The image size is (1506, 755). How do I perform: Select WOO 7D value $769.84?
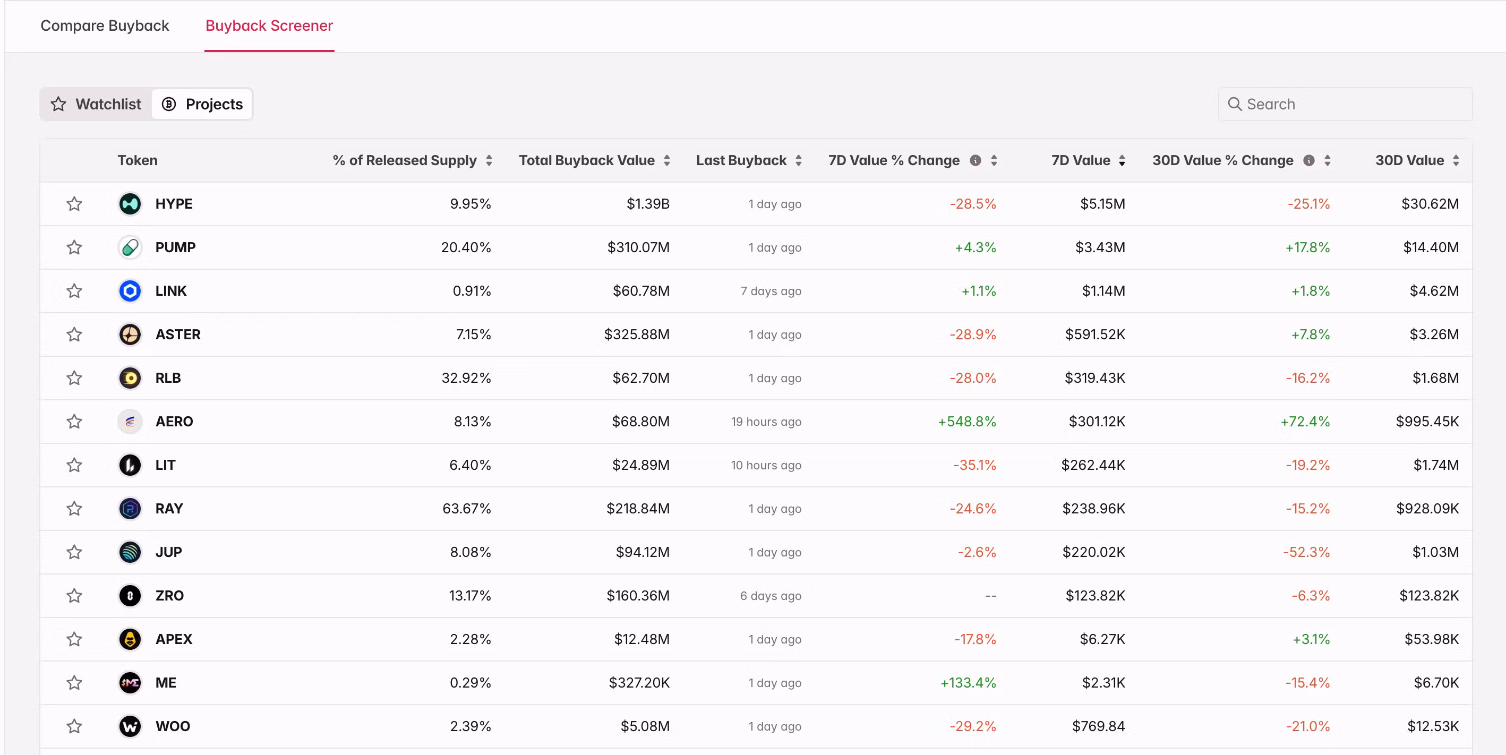coord(1099,726)
